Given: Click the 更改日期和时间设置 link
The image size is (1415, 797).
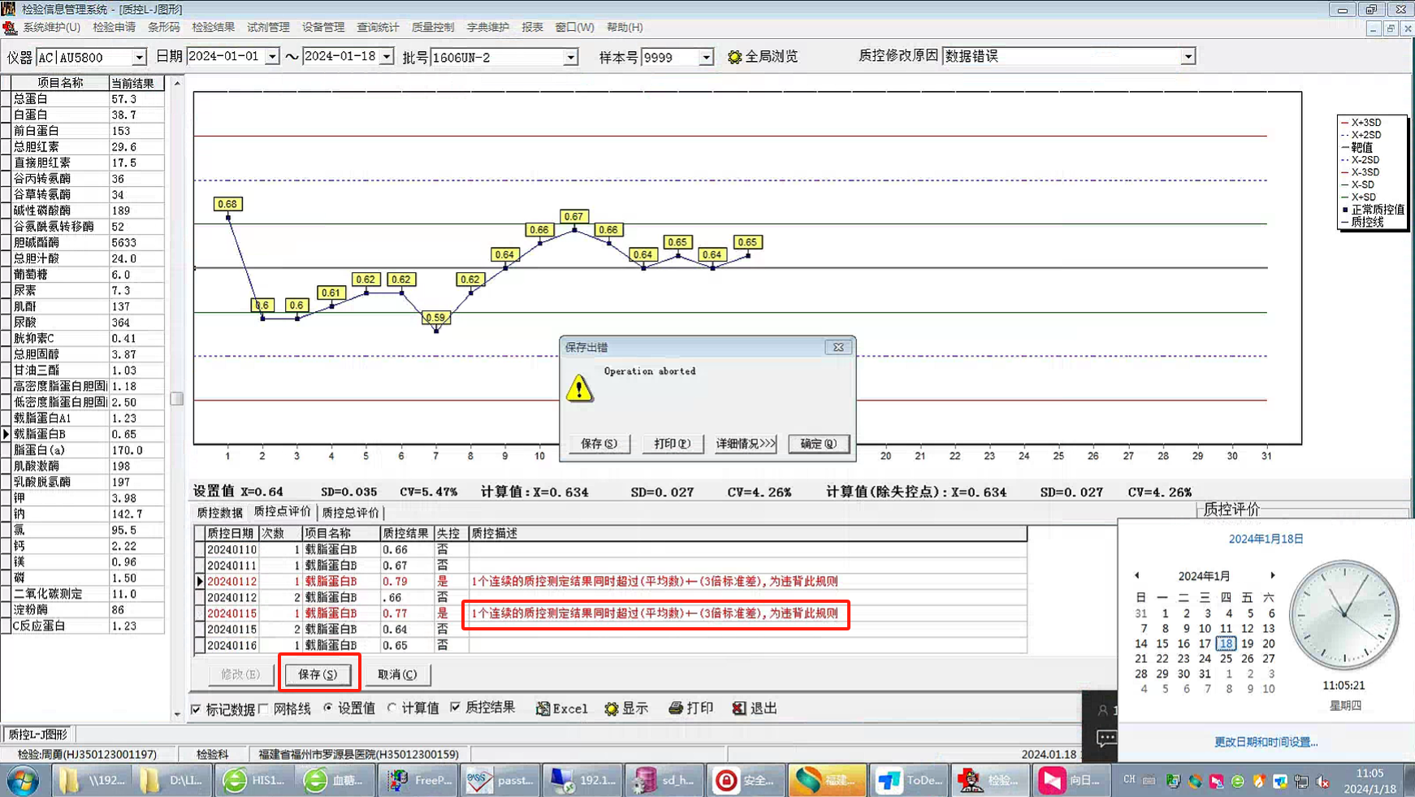Looking at the screenshot, I should 1266,742.
